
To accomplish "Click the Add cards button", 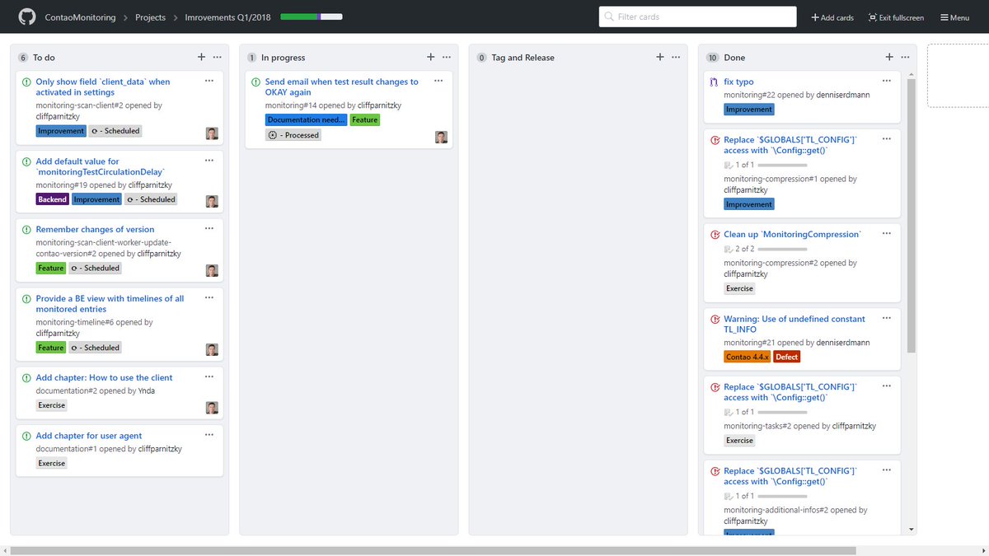I will pyautogui.click(x=832, y=17).
